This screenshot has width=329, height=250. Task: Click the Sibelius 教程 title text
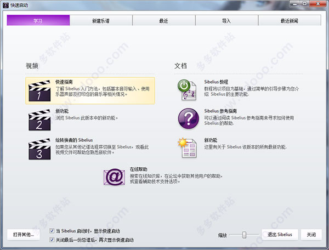click(x=216, y=82)
